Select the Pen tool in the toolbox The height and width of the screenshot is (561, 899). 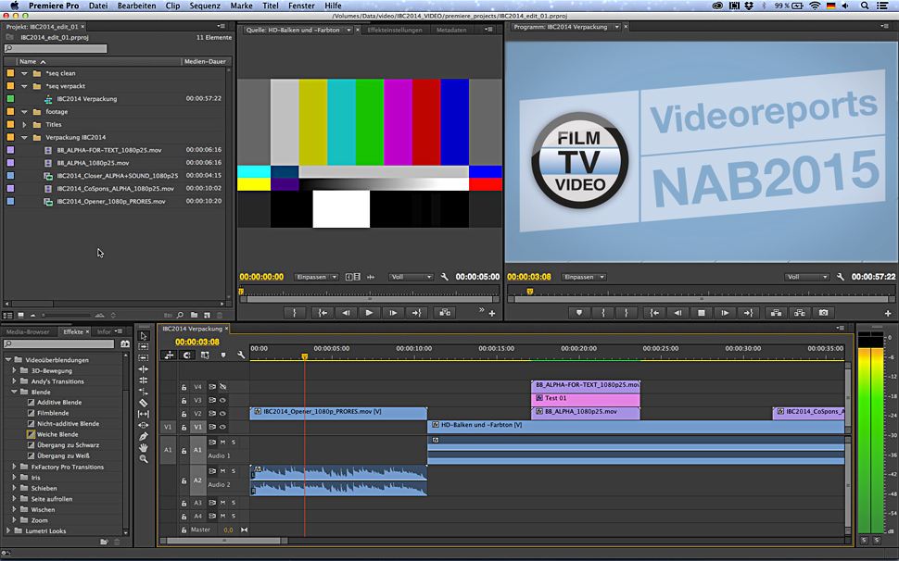tap(144, 436)
